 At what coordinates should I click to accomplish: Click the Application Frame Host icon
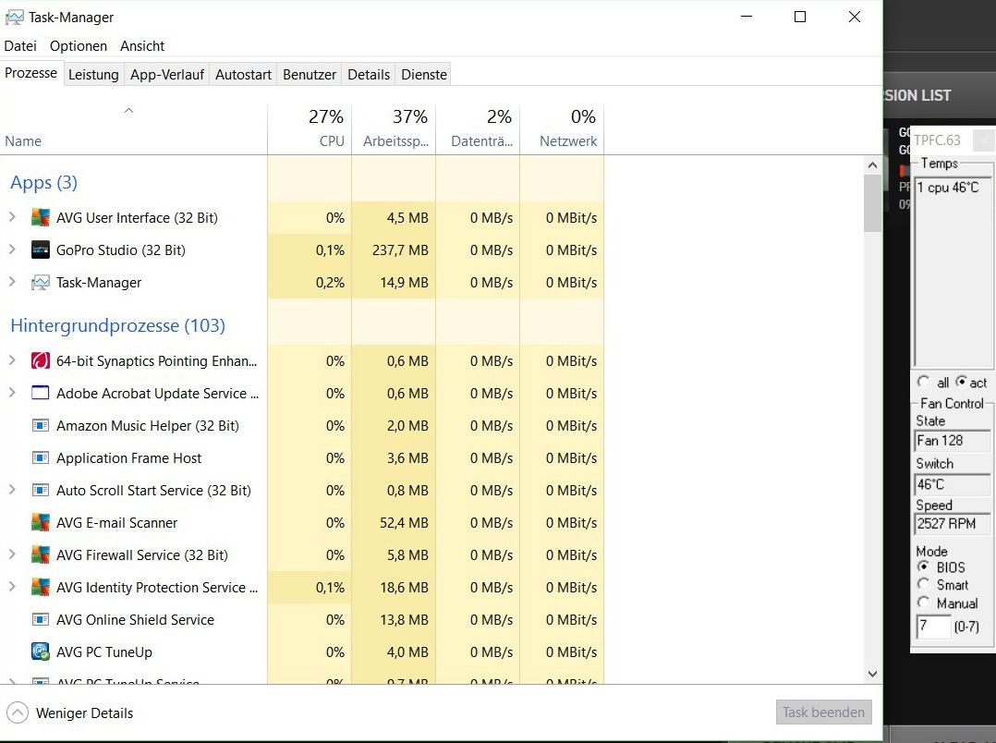(x=40, y=457)
